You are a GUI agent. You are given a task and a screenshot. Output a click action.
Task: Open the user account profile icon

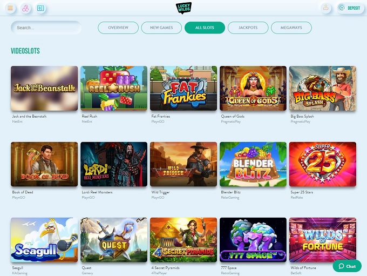coord(325,8)
